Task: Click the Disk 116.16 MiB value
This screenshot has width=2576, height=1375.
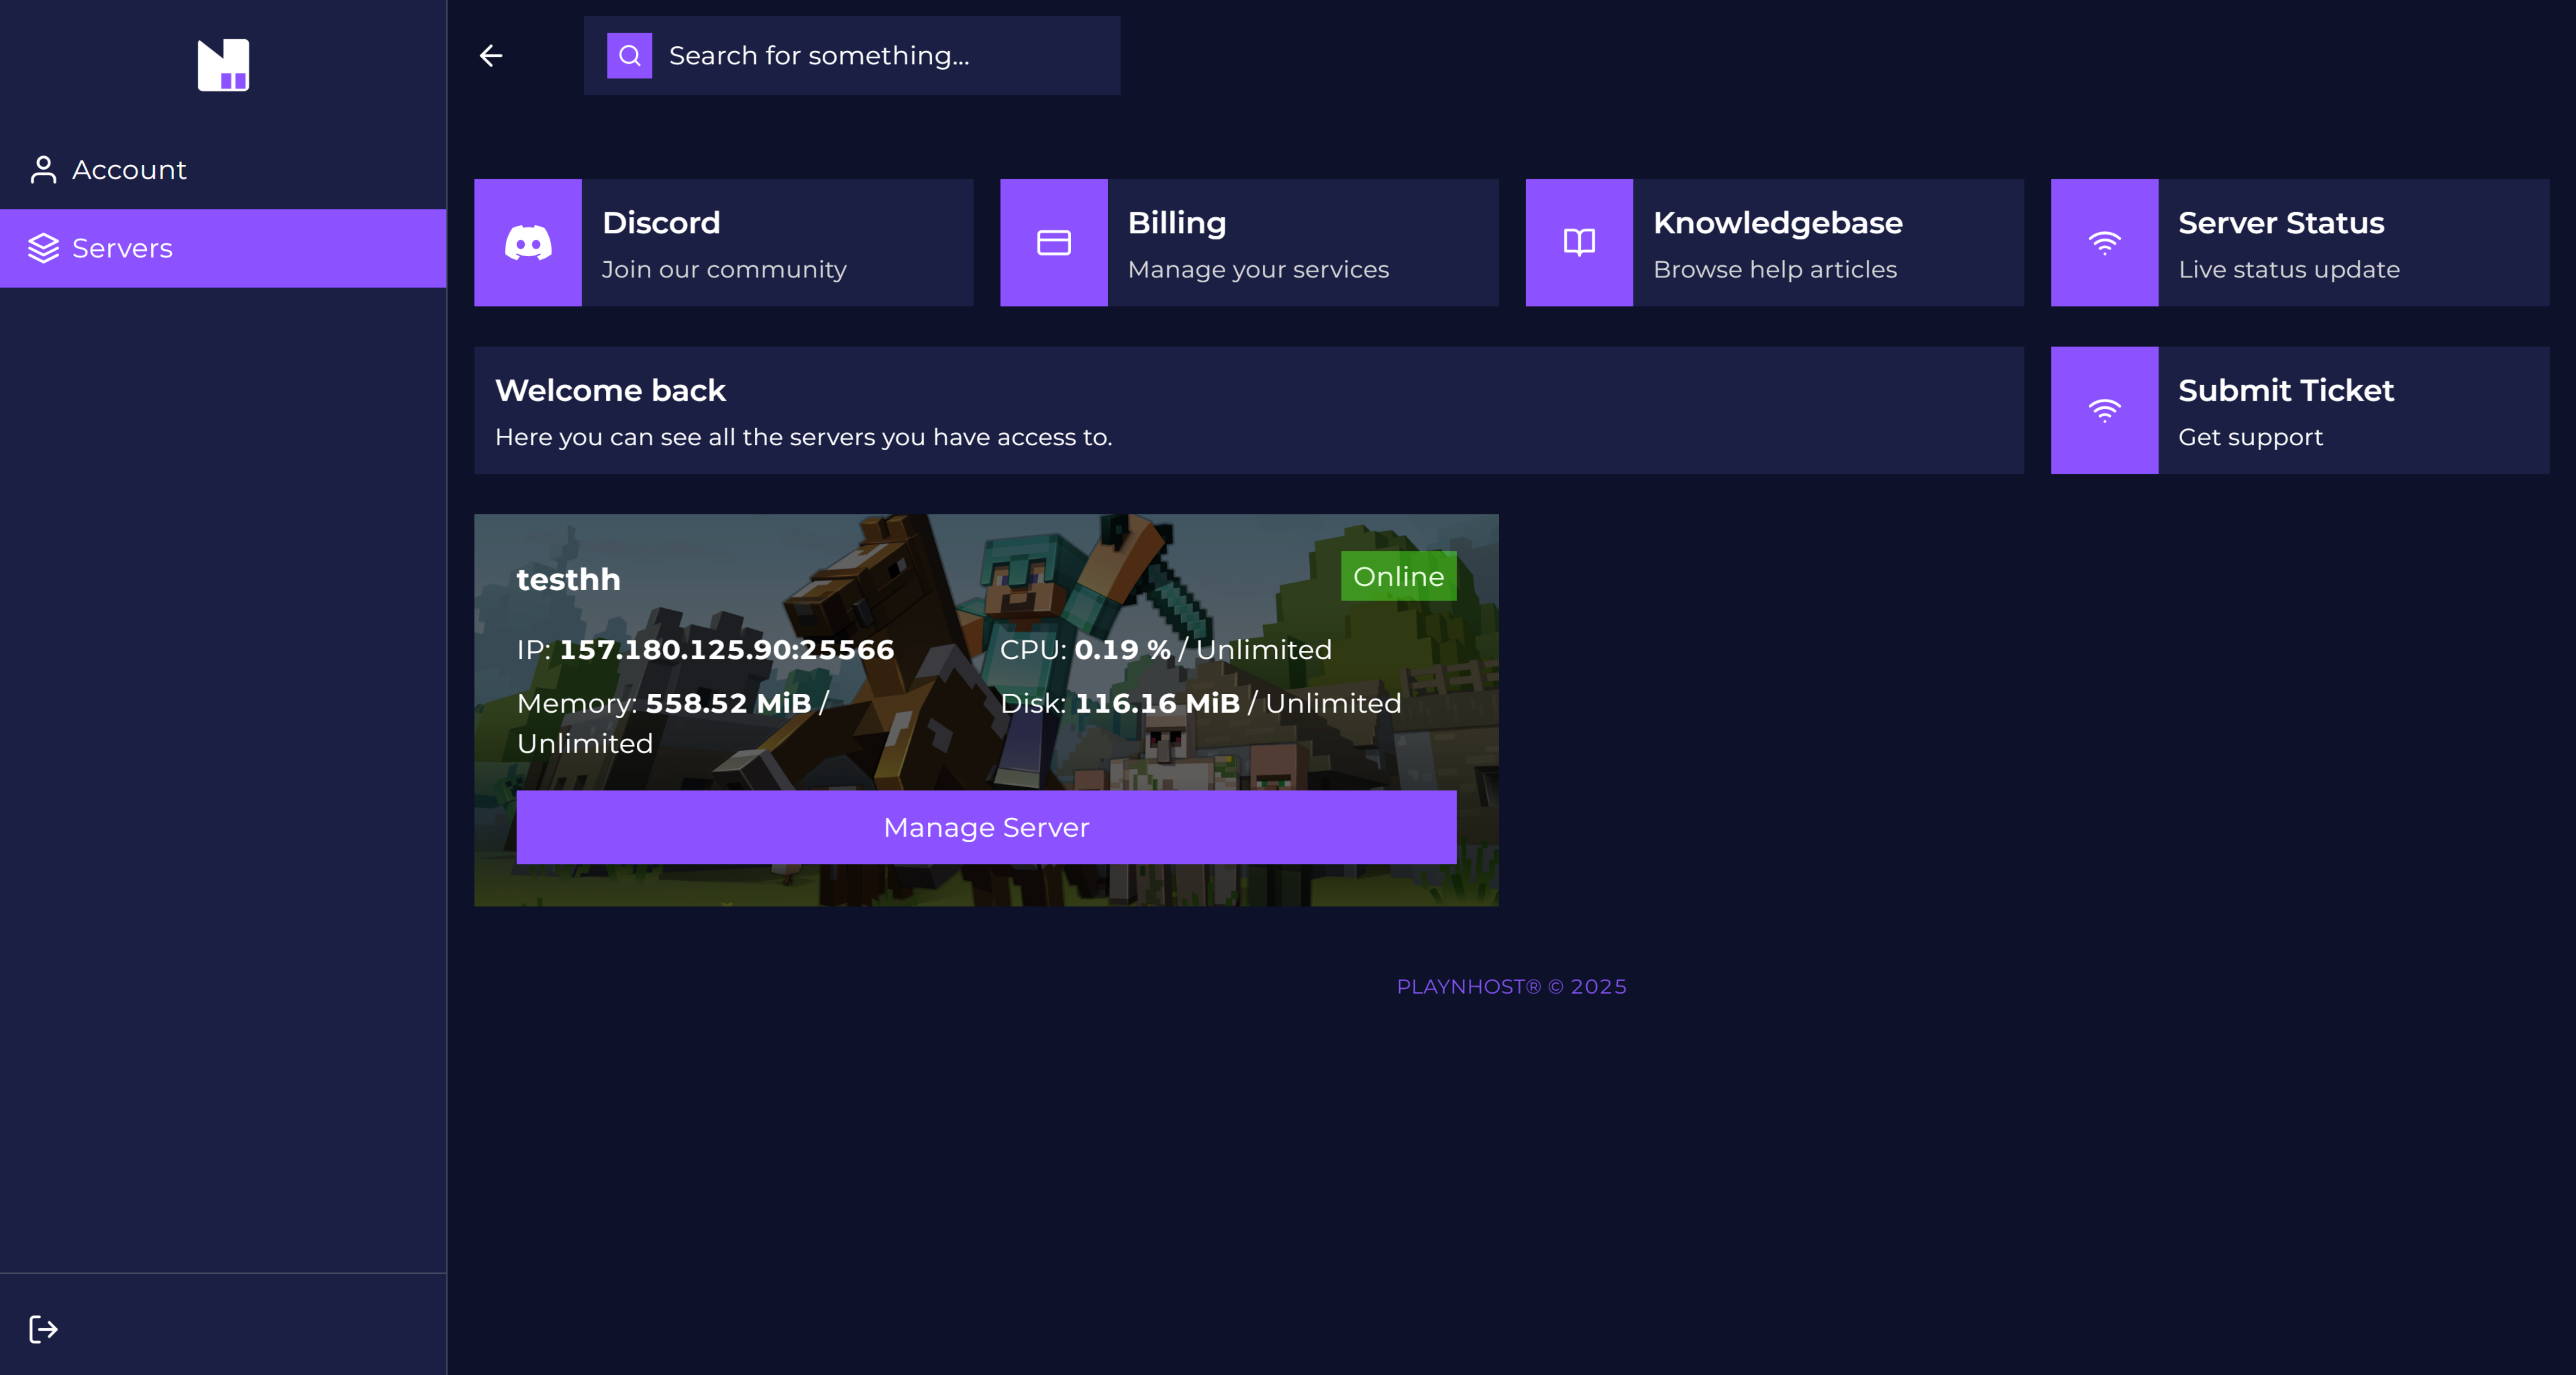Action: click(1157, 704)
